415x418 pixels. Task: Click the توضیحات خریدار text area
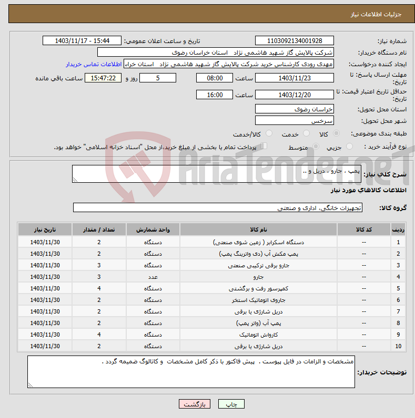click(x=191, y=372)
